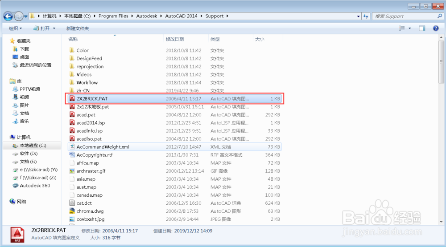446x247 pixels.
Task: Open PPTV视频 library
Action: pos(30,89)
